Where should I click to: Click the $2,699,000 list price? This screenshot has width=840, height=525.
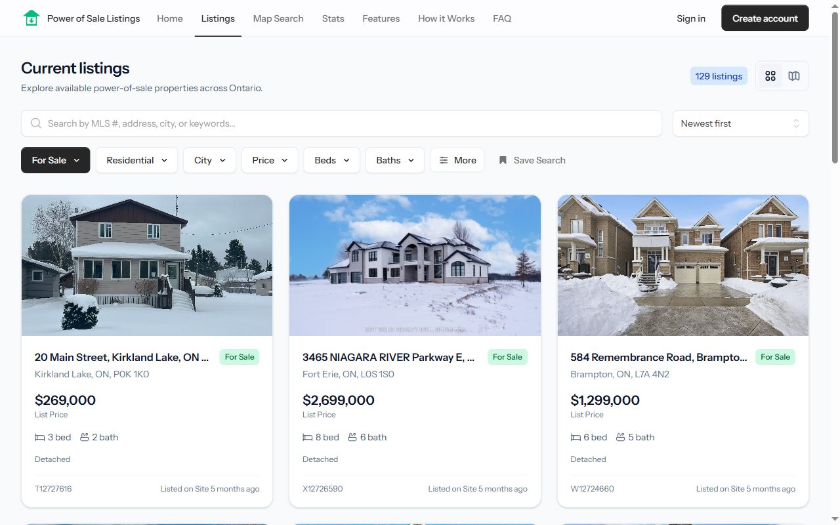click(x=339, y=400)
